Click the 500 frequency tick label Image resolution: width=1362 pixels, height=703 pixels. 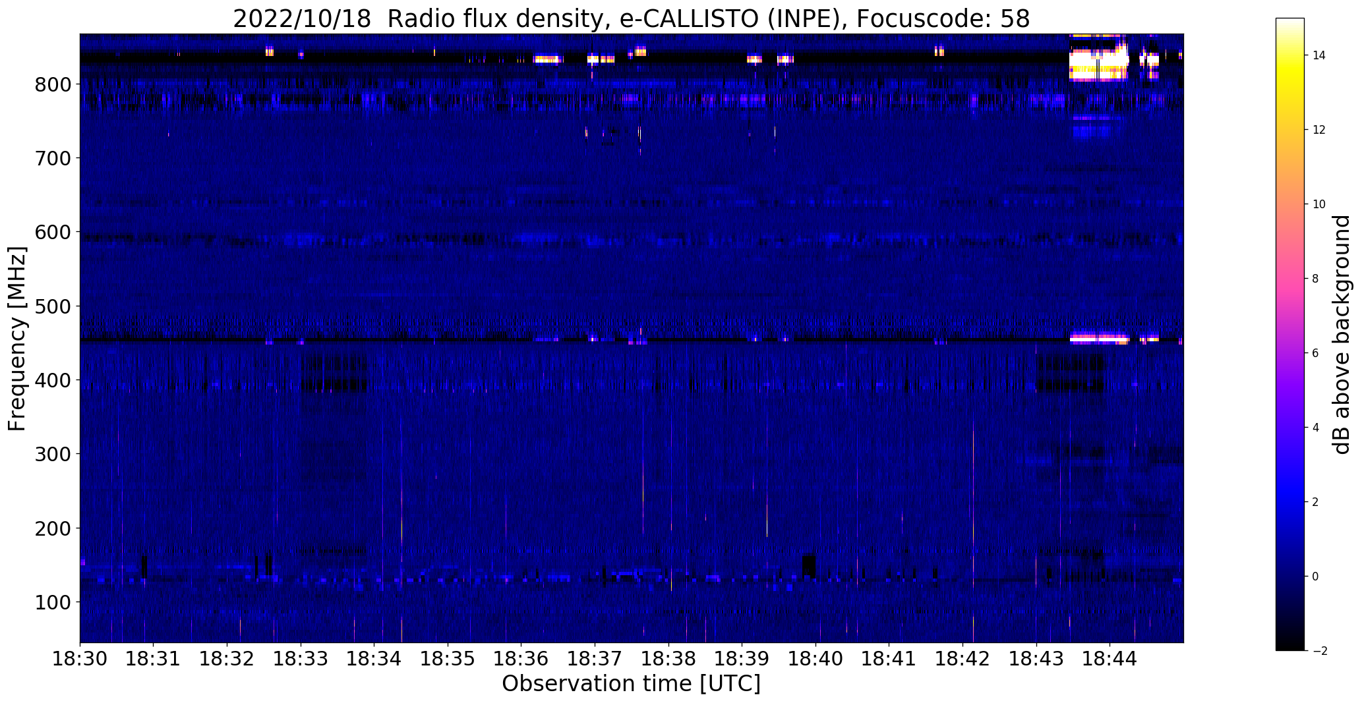pos(54,306)
